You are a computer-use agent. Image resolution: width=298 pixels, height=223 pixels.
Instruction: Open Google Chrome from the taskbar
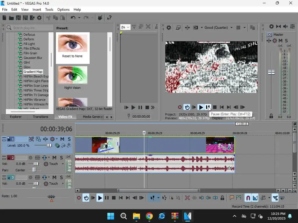pos(149,216)
